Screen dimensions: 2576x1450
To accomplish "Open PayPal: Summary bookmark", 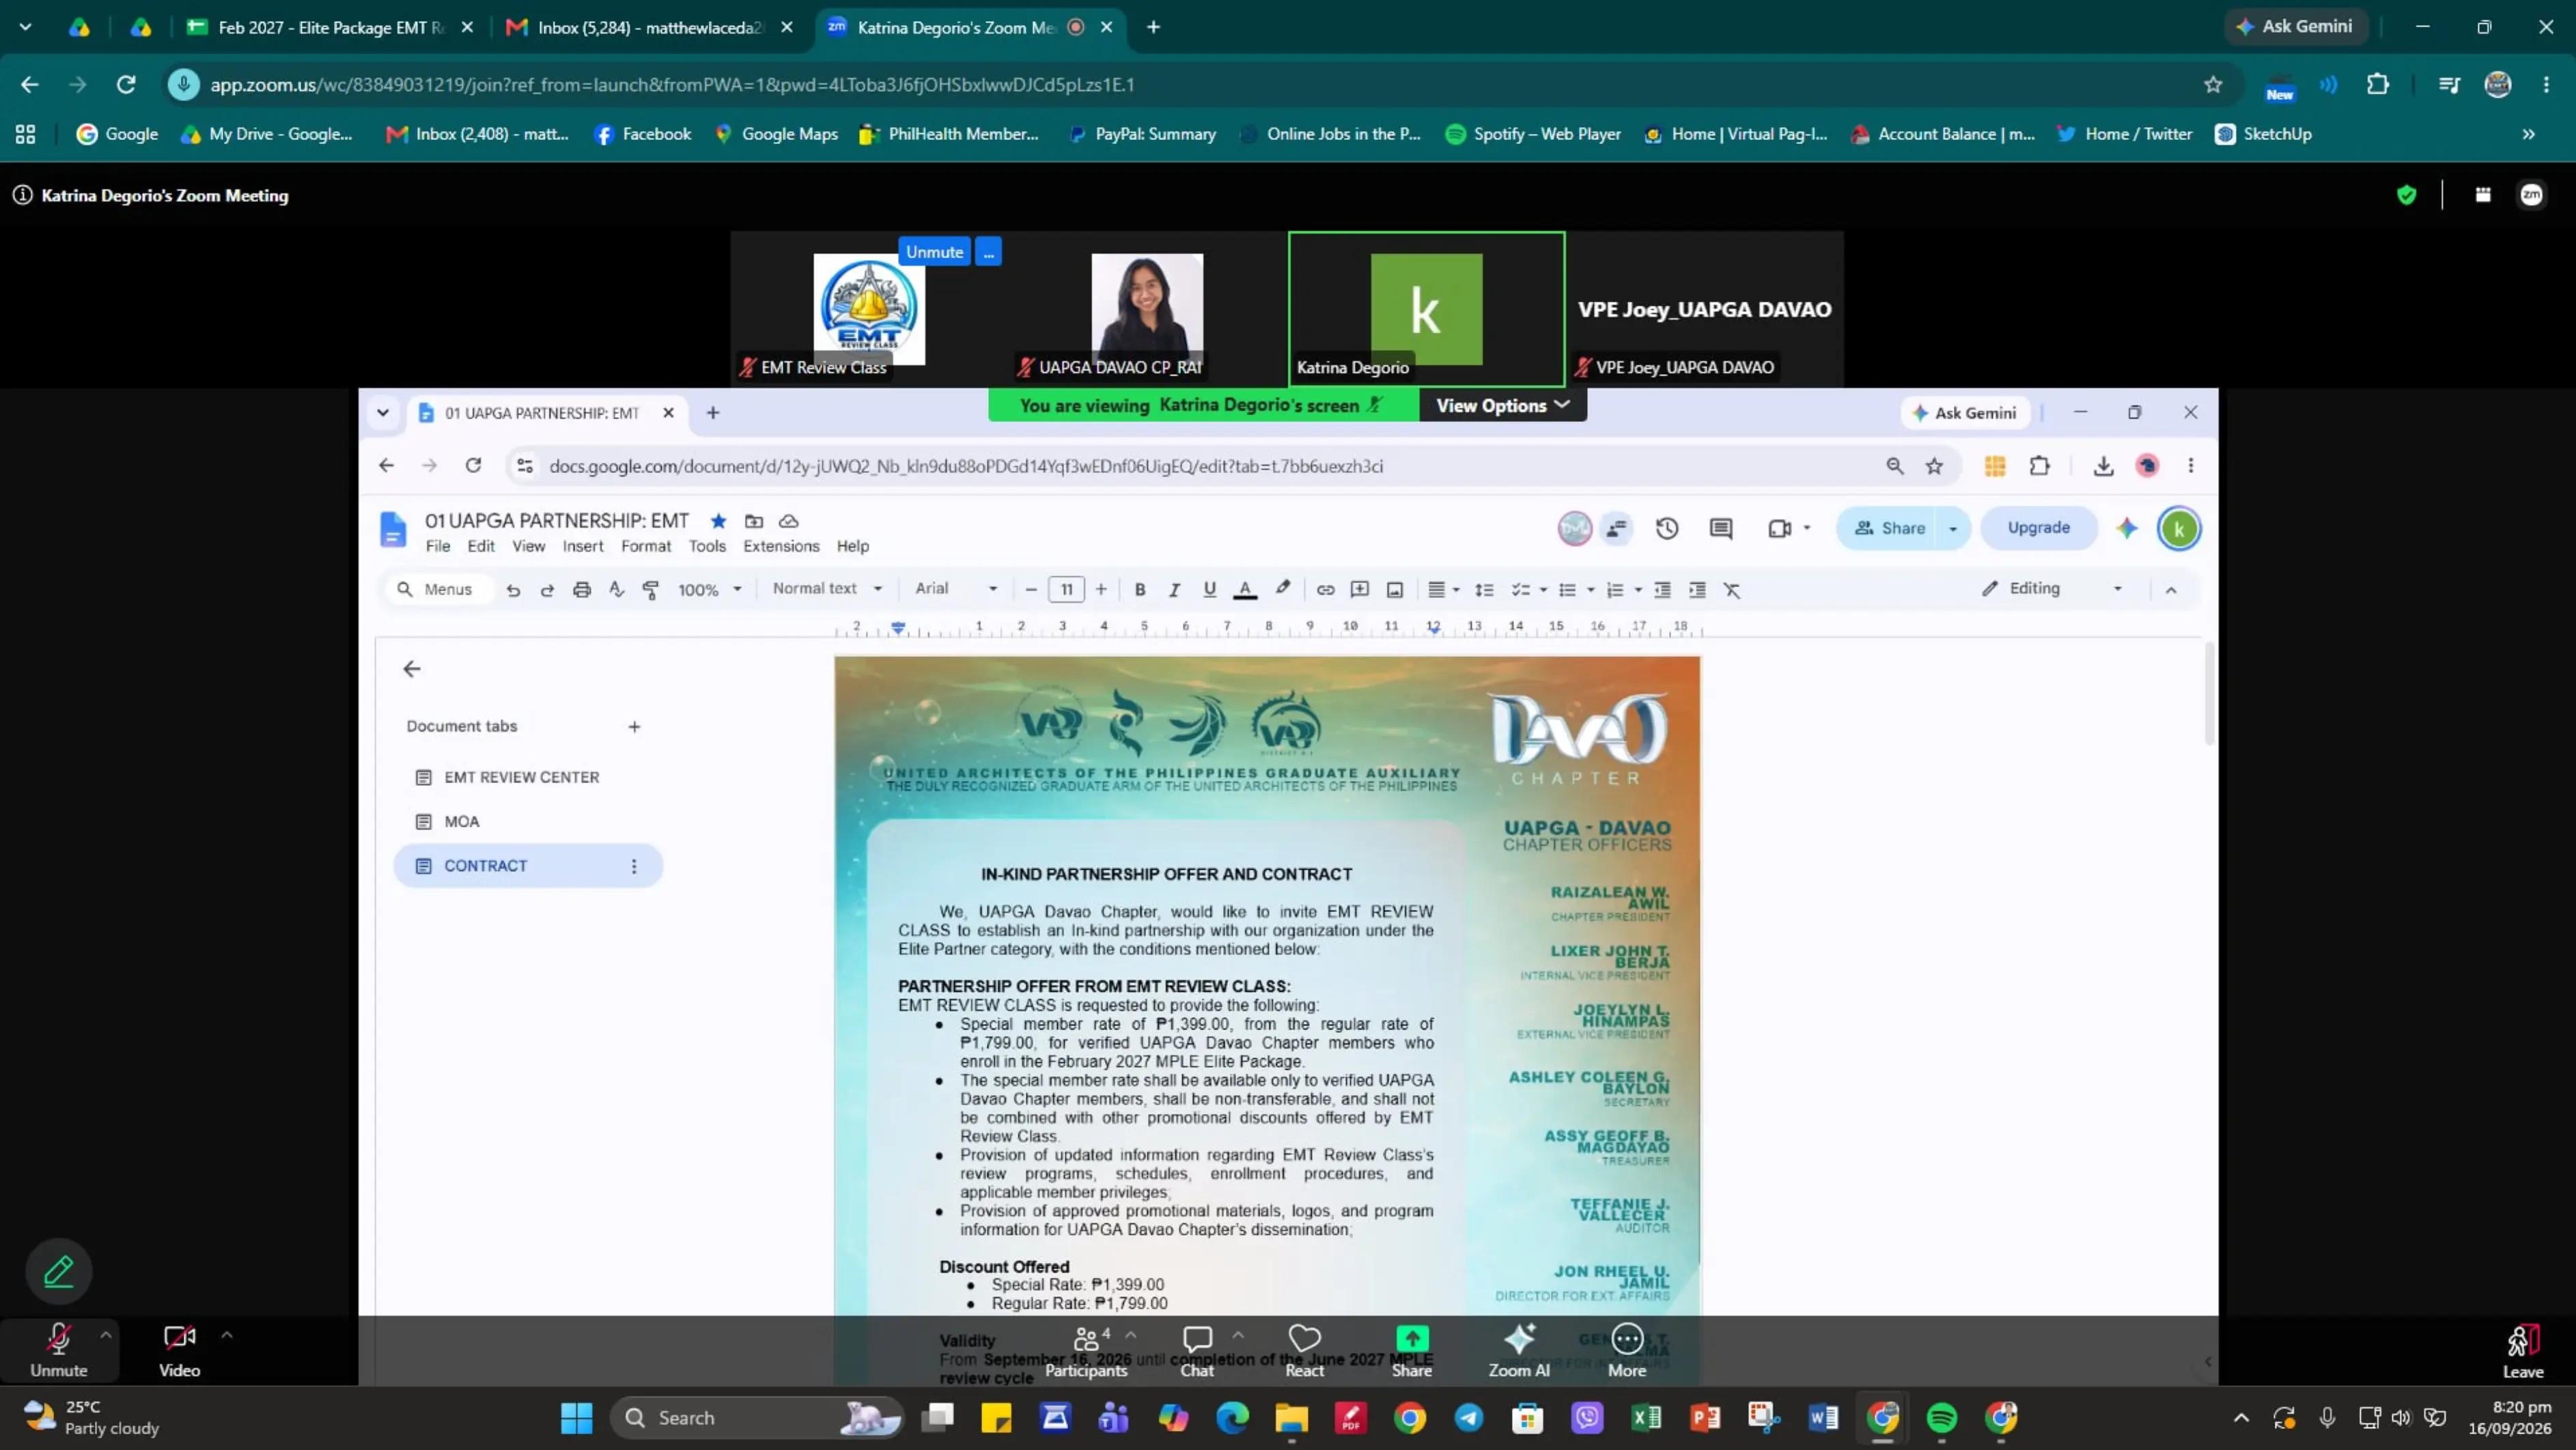I will tap(1142, 134).
